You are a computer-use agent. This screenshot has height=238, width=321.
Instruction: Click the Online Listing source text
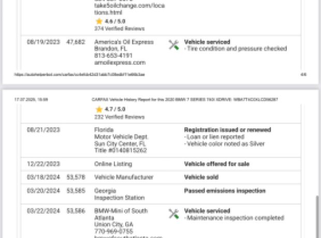pos(113,164)
